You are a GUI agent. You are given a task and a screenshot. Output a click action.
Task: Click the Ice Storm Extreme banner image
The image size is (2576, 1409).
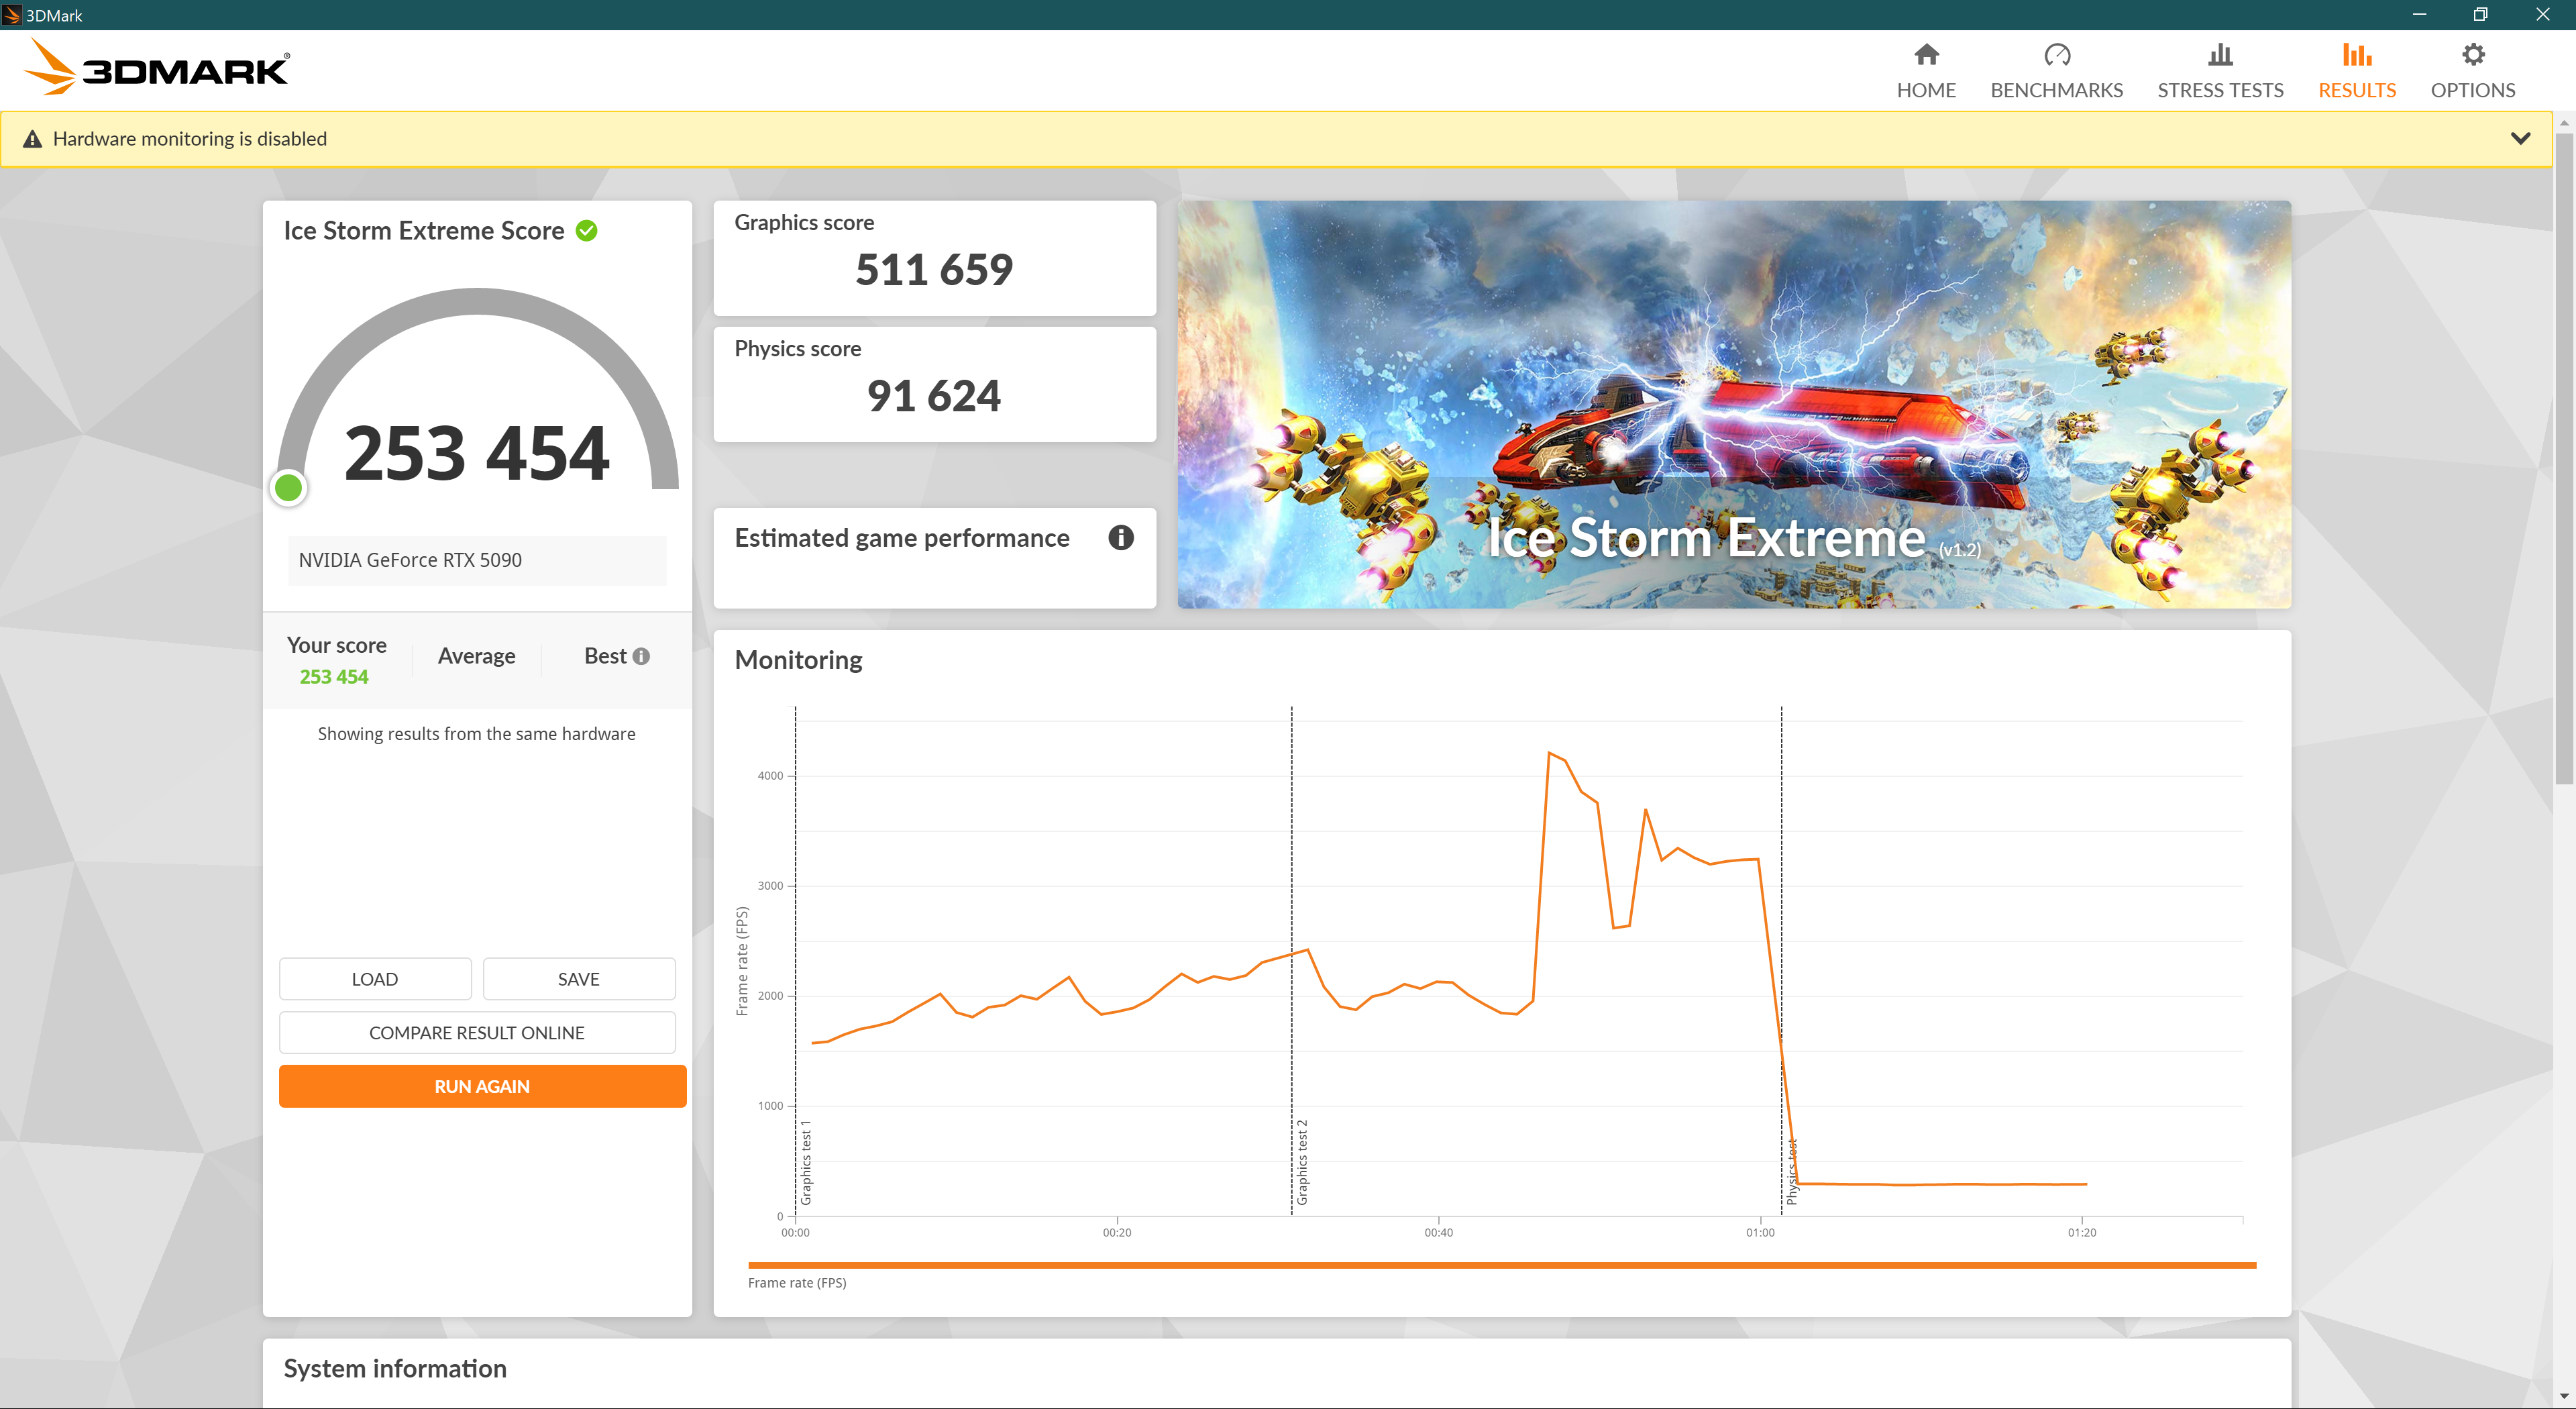pos(1734,404)
